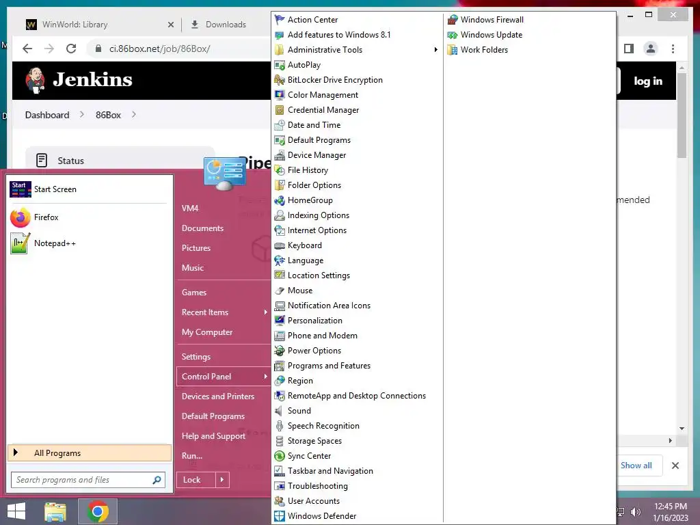
Task: Open shutdown options arrow beside Lock
Action: pyautogui.click(x=222, y=480)
